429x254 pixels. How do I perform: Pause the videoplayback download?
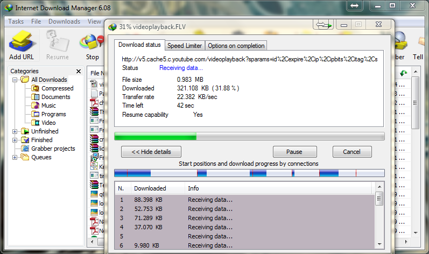point(294,152)
